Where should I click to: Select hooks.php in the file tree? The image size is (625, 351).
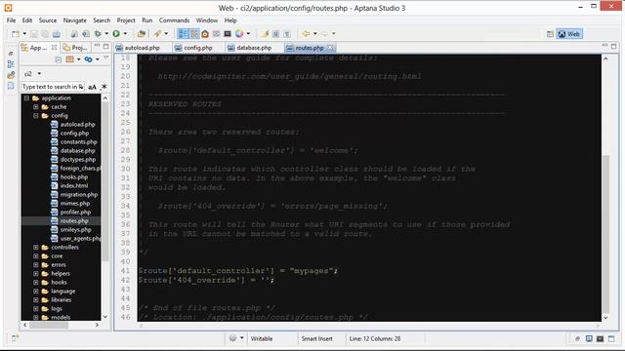click(74, 176)
